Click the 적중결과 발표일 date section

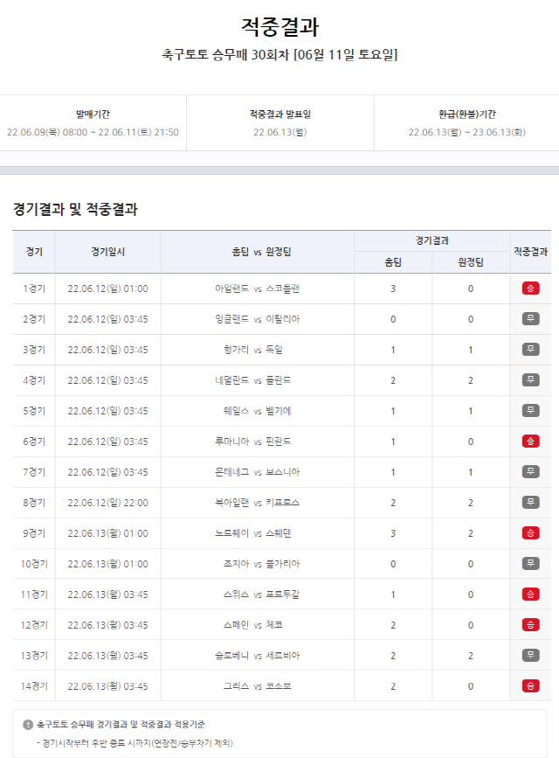click(279, 123)
